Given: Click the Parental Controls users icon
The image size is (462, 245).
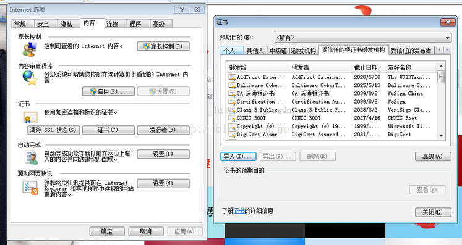Looking at the screenshot, I should click(x=30, y=49).
